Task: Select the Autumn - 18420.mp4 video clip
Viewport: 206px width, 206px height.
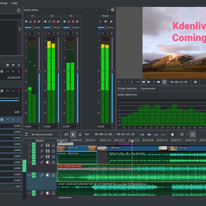Action: tap(77, 148)
